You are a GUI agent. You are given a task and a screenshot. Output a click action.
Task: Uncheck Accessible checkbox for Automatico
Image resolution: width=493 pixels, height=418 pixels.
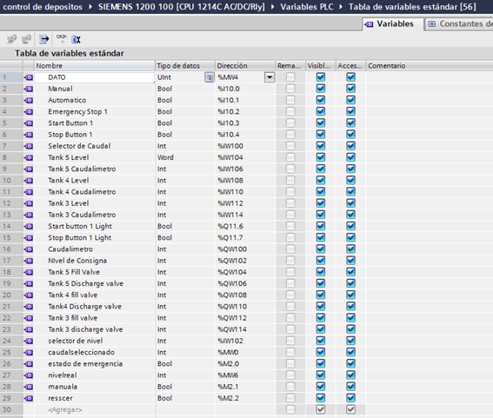[350, 100]
